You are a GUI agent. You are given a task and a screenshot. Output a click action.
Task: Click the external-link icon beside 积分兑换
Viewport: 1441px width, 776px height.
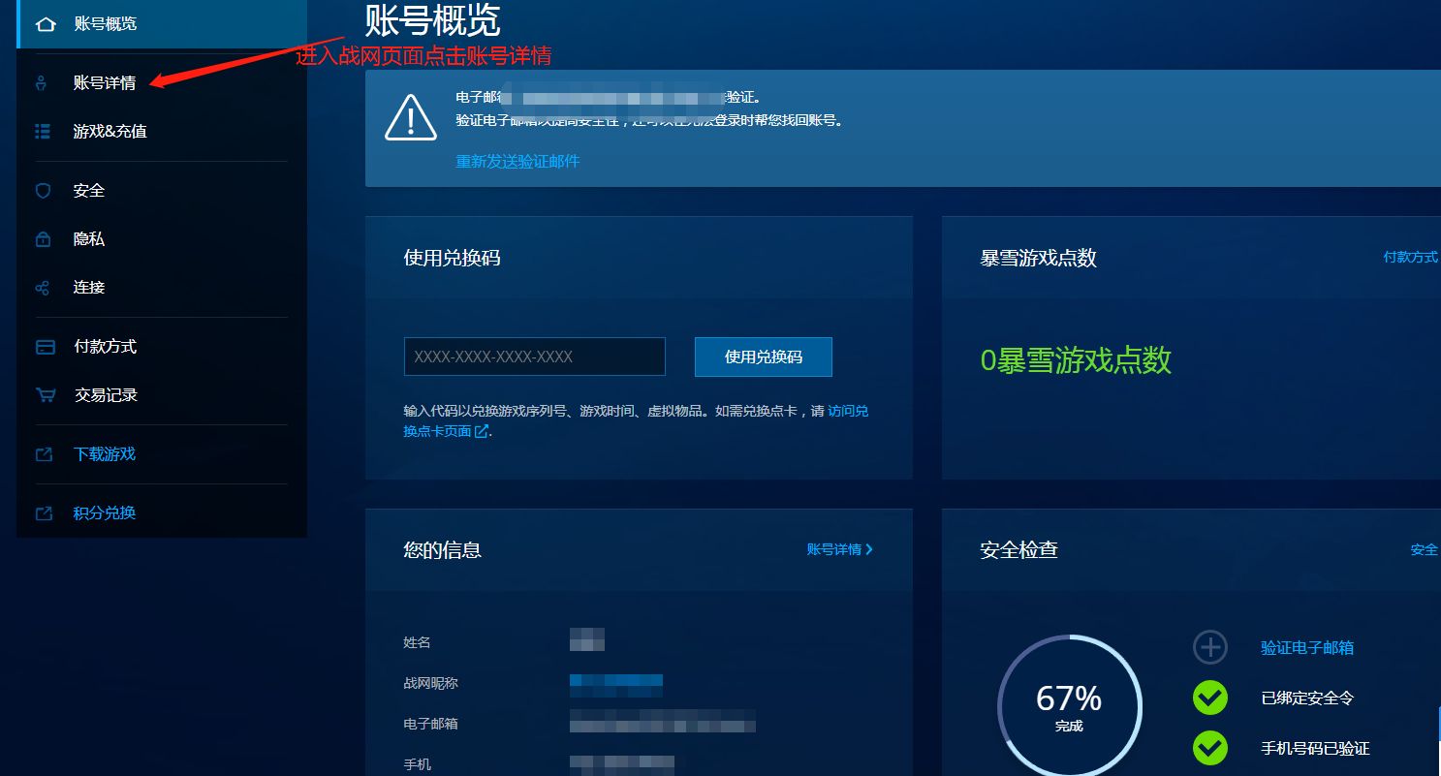click(x=44, y=513)
